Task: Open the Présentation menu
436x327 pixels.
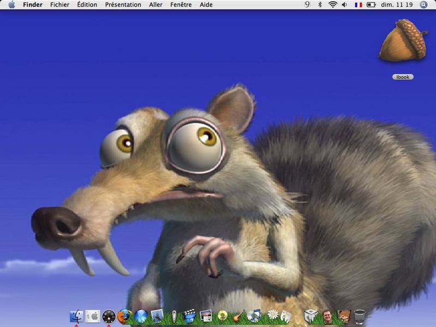Action: 123,4
